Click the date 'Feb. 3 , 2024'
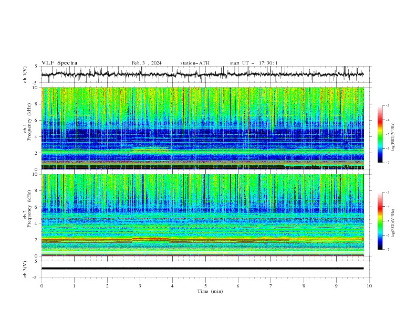 click(x=147, y=63)
